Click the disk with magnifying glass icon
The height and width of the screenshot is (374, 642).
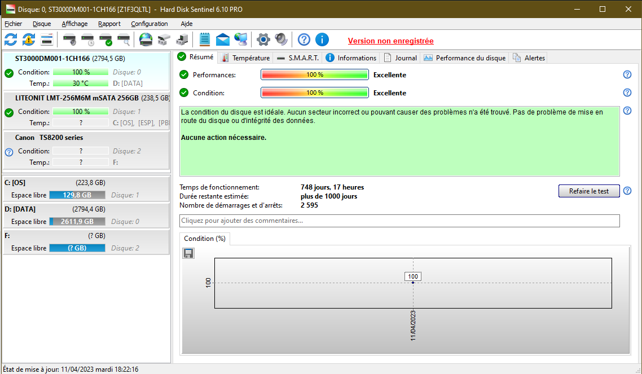pyautogui.click(x=124, y=39)
